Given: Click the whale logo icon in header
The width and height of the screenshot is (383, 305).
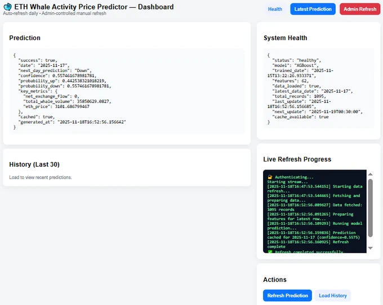Looking at the screenshot, I should 7,7.
